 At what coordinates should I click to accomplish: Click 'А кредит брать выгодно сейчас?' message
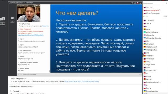click(21, 86)
